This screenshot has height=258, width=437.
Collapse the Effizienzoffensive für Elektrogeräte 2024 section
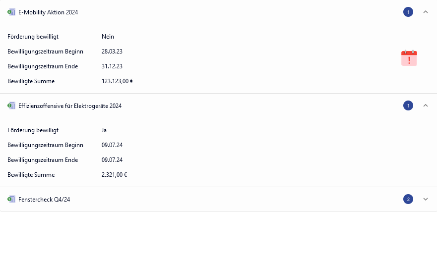425,105
